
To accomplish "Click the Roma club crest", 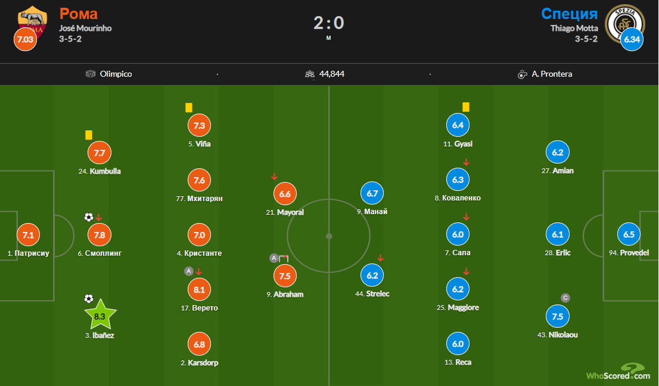I will pyautogui.click(x=32, y=22).
